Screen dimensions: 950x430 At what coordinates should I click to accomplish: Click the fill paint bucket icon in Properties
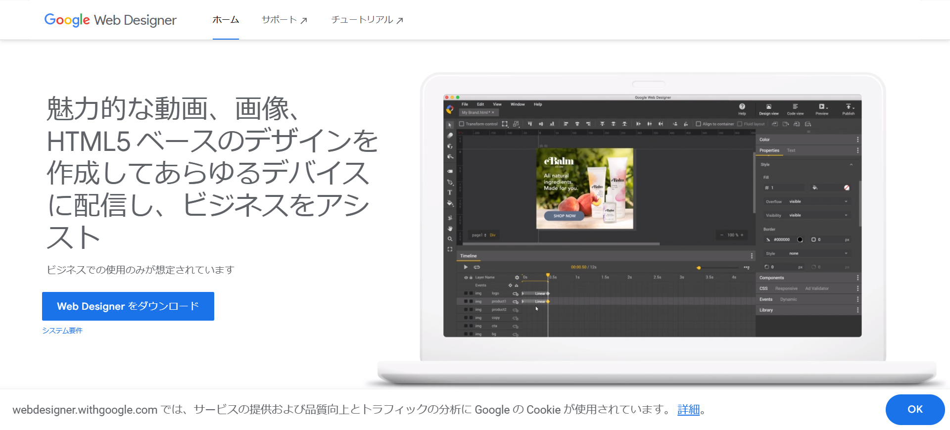[x=815, y=188]
